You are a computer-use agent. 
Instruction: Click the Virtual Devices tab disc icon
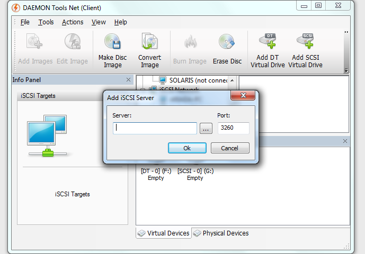(x=141, y=233)
